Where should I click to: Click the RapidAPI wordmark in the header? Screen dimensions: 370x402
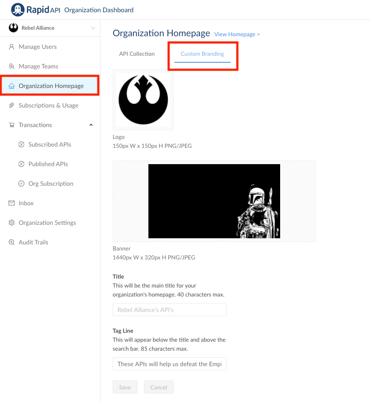tap(44, 10)
